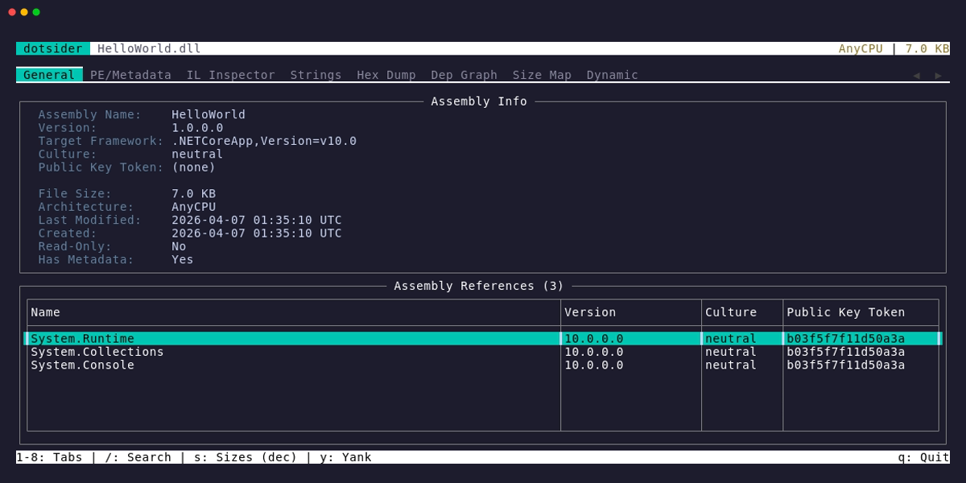Viewport: 966px width, 483px height.
Task: Toggle s: Sizes (dec) in the status bar
Action: click(246, 457)
